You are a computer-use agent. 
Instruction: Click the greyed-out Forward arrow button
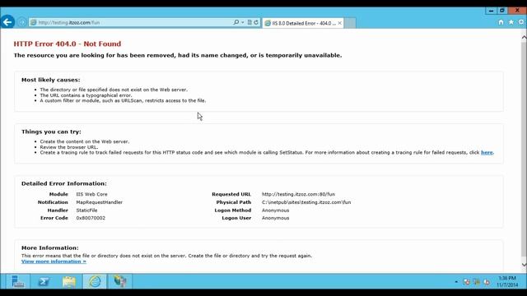coord(22,22)
